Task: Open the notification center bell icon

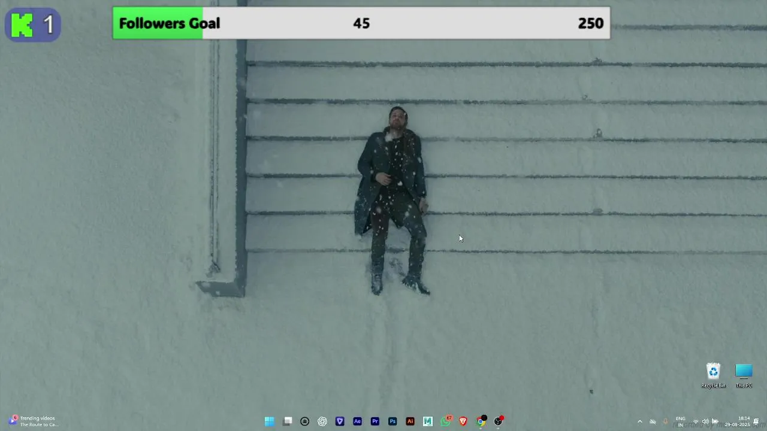Action: [756, 421]
